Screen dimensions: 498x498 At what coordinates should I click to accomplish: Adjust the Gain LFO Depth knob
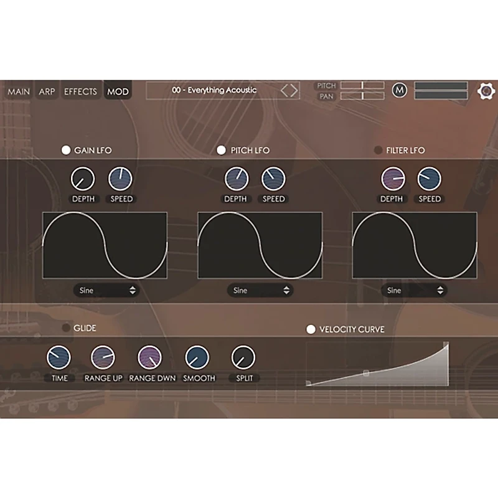point(83,179)
